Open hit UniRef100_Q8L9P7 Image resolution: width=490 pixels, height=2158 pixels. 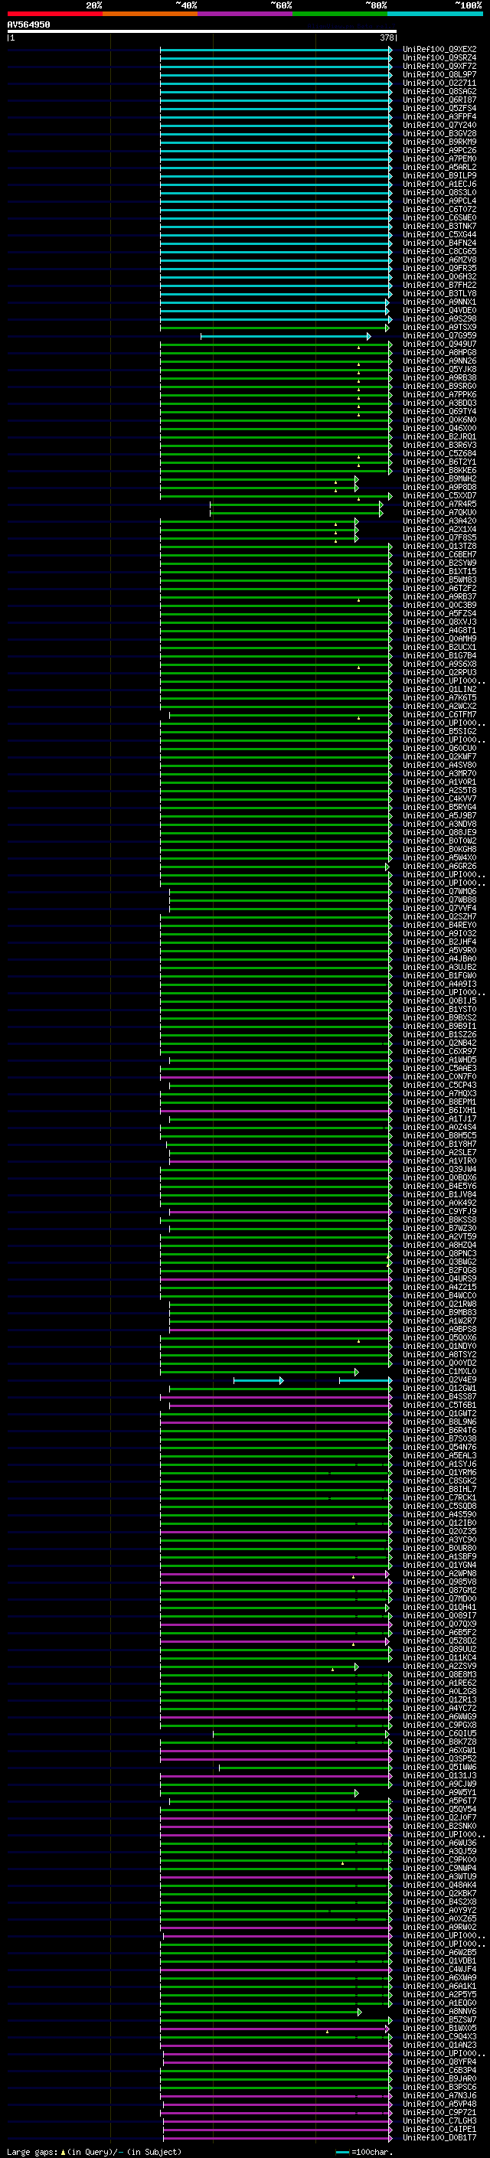[439, 74]
